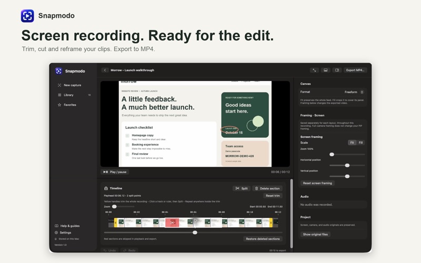Click the trash icon on Delete section

(x=256, y=188)
